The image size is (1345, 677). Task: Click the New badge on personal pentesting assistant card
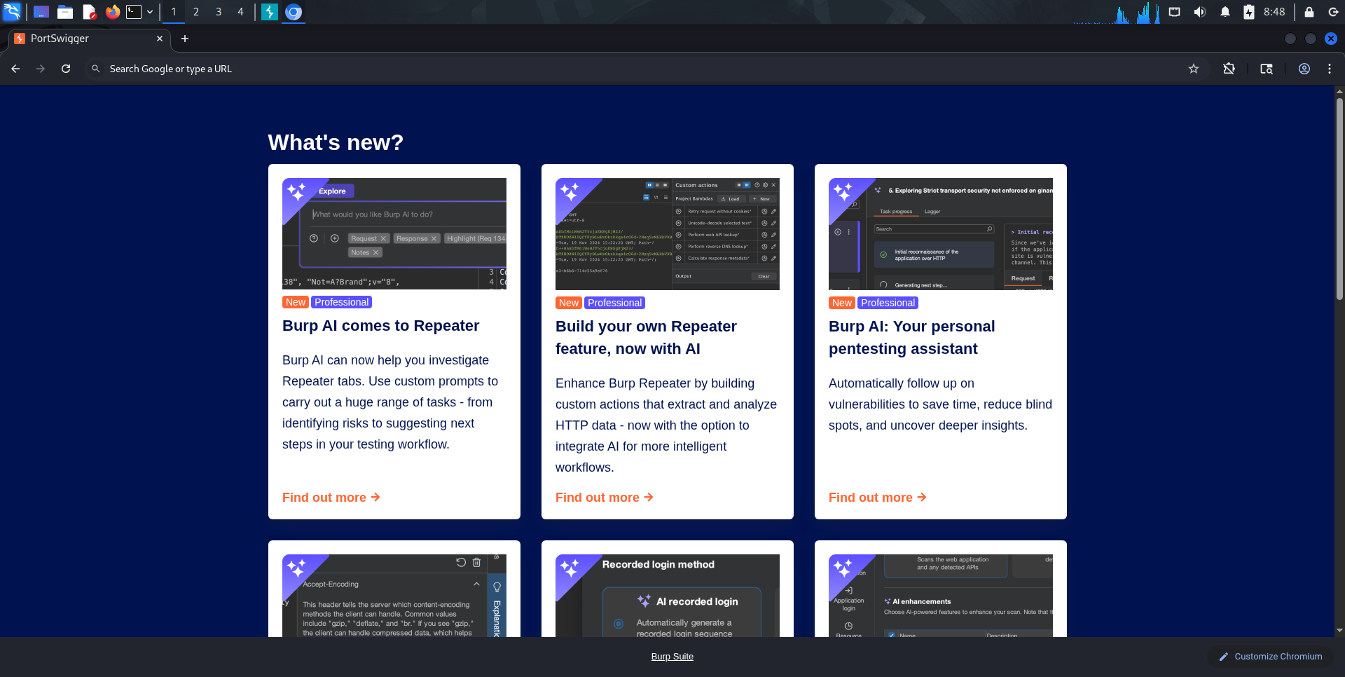pos(842,303)
